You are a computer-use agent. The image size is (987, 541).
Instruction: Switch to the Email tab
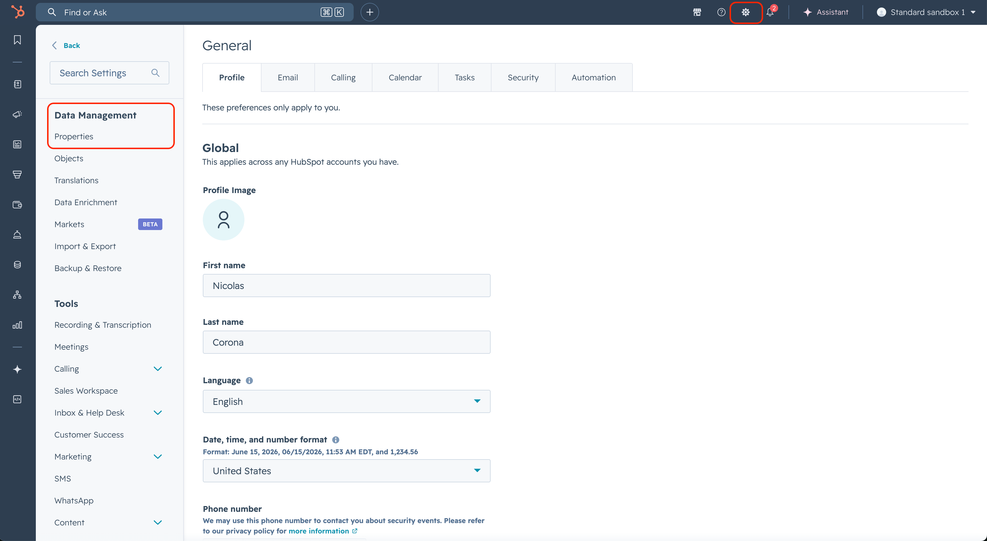coord(288,77)
